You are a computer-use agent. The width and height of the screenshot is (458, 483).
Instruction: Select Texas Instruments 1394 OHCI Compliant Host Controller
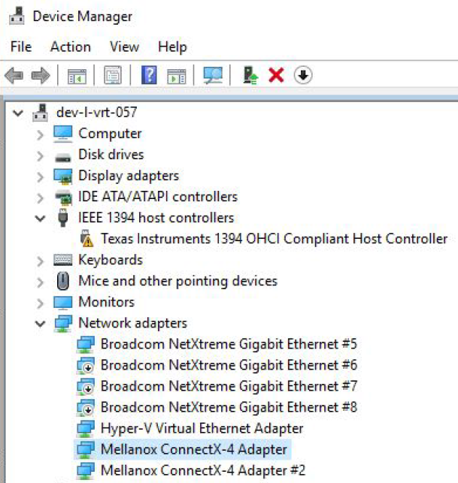274,239
